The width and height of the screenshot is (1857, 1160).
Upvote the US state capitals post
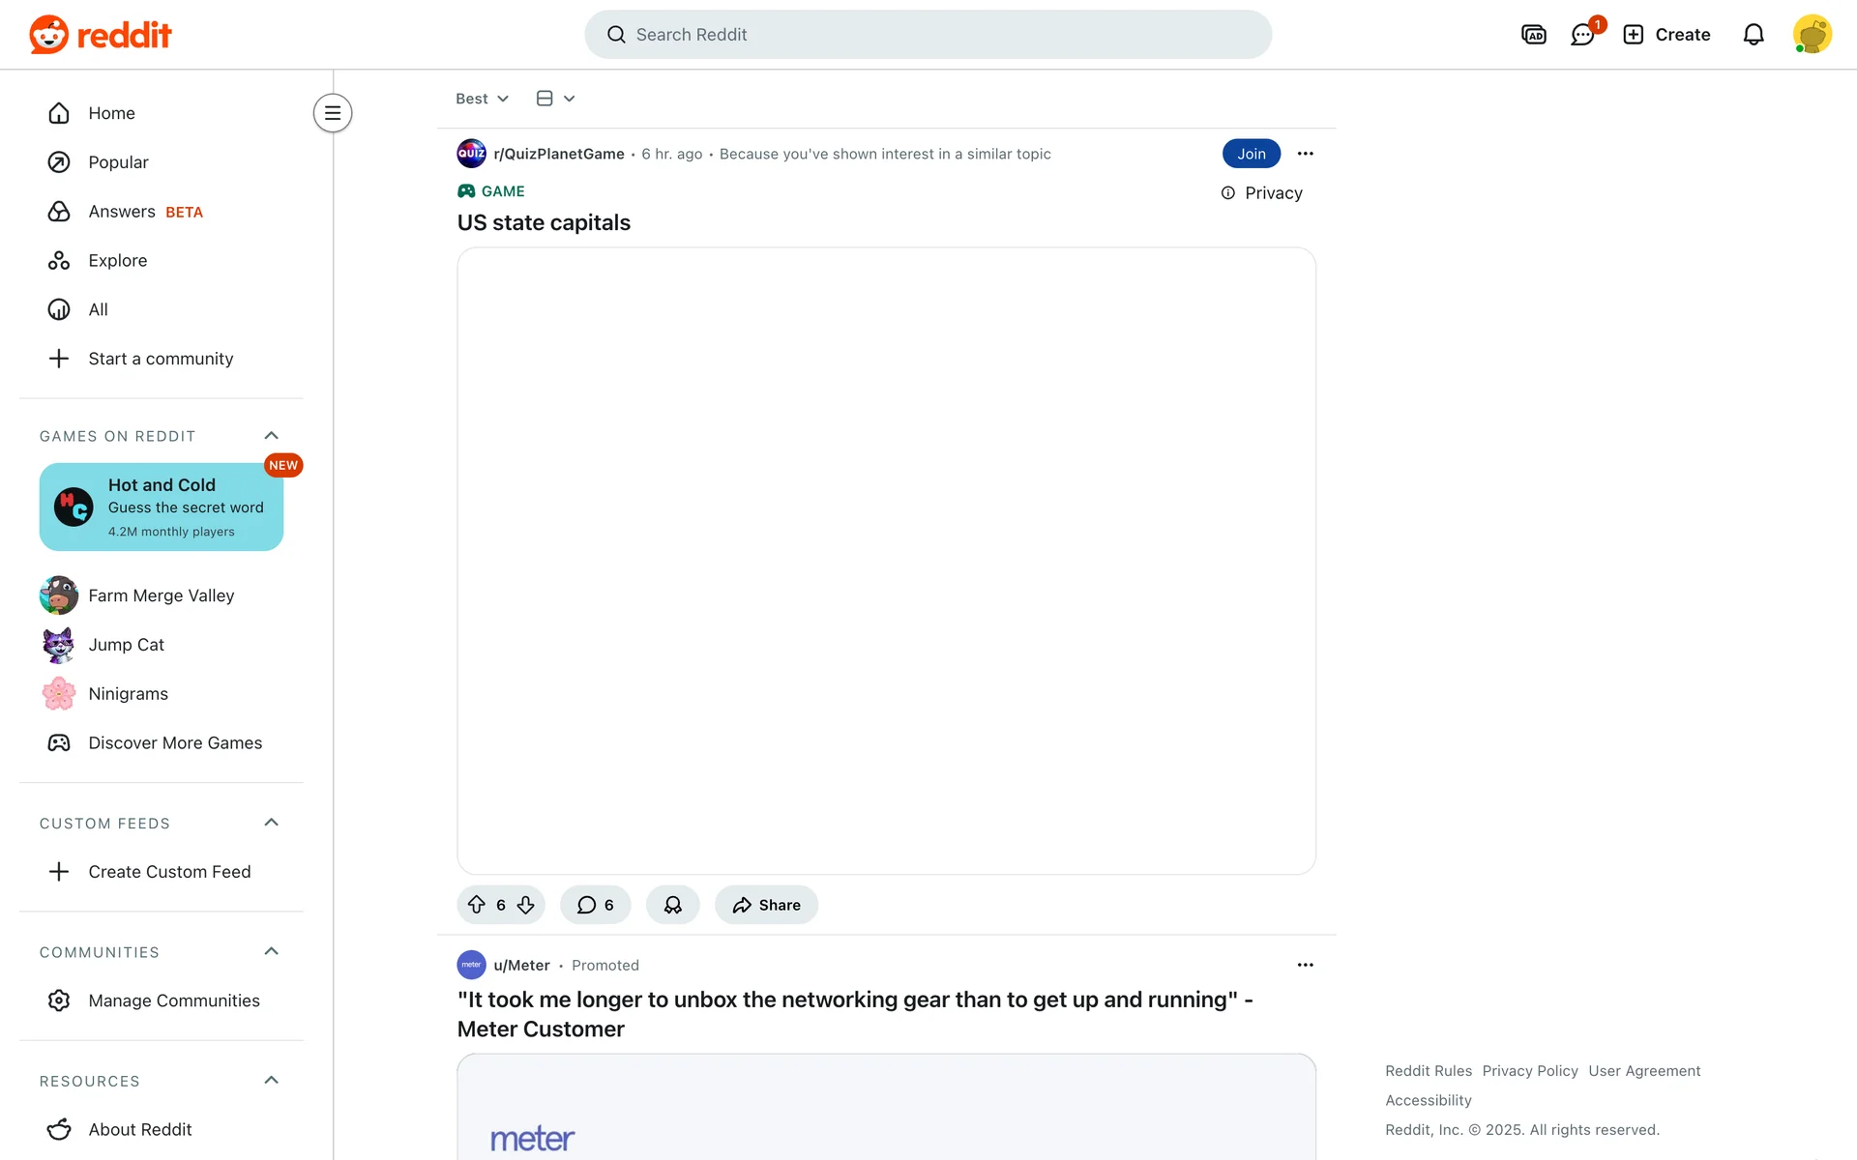477,905
